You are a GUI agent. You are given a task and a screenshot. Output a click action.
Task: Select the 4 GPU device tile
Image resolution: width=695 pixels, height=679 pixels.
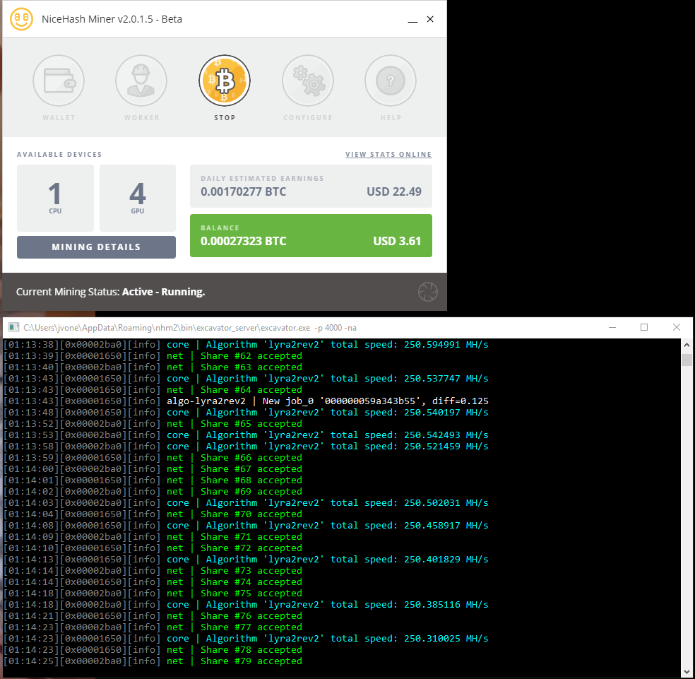click(x=138, y=198)
